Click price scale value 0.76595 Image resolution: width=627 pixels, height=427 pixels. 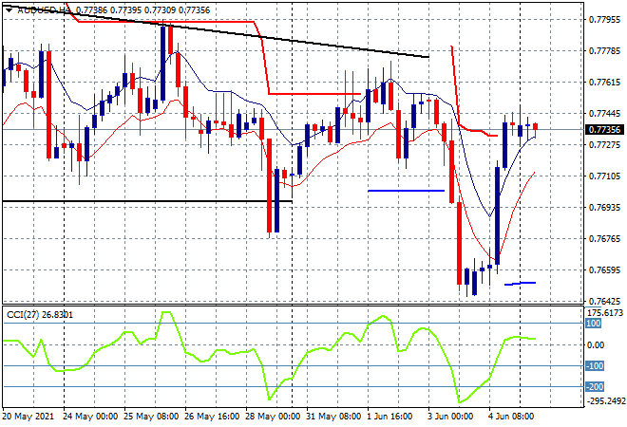pyautogui.click(x=604, y=270)
